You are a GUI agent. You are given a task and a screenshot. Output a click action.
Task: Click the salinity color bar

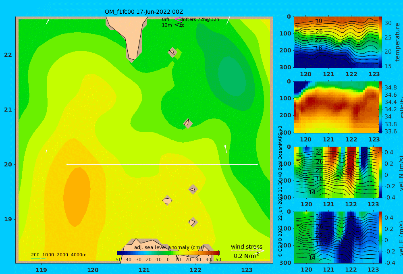coord(380,107)
